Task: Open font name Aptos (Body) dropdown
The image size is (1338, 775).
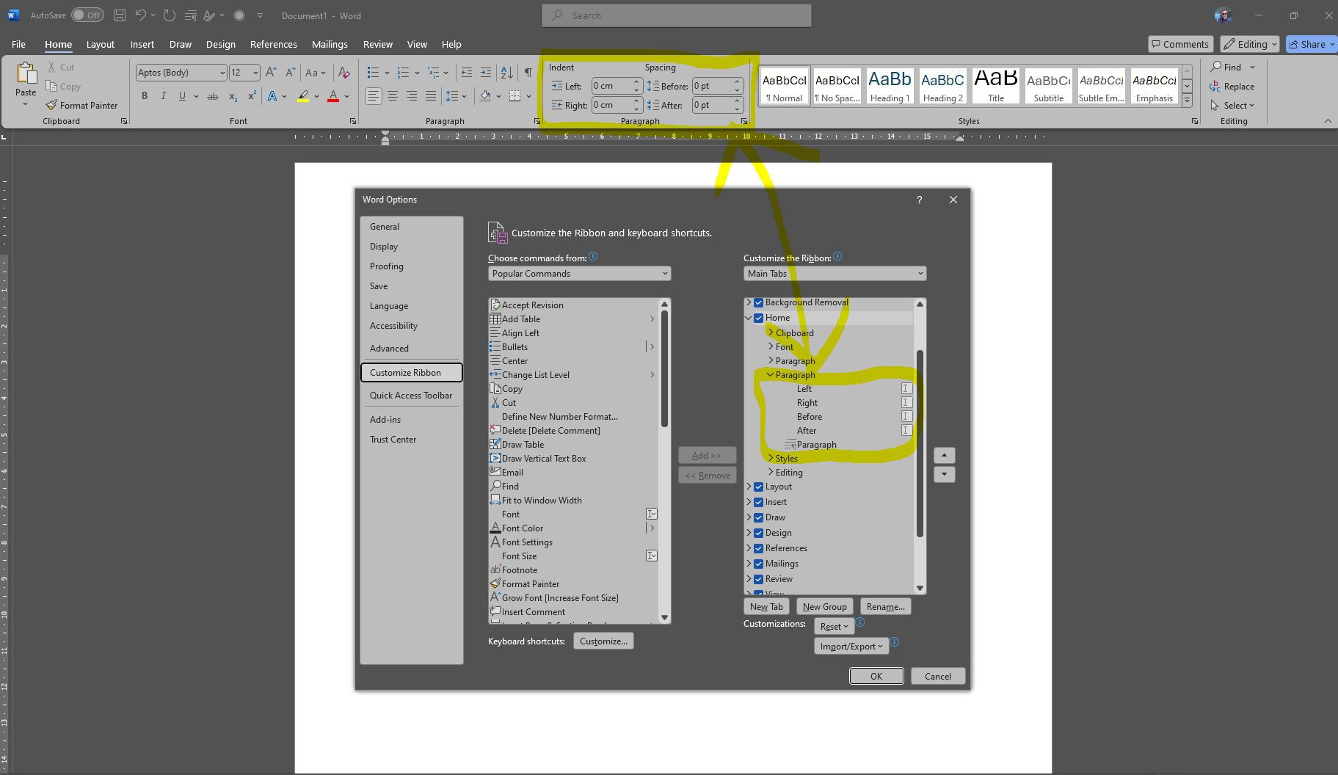Action: tap(222, 72)
